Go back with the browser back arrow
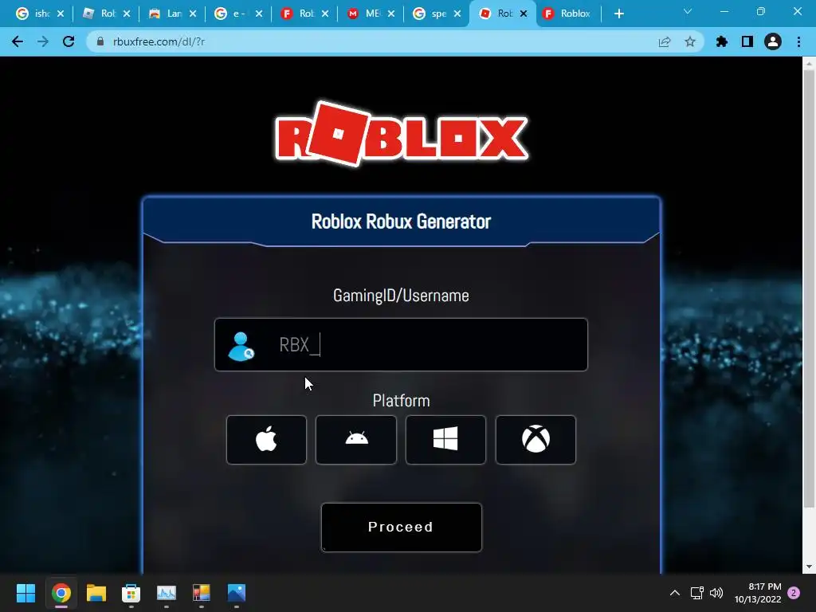Viewport: 816px width, 612px height. click(x=18, y=41)
